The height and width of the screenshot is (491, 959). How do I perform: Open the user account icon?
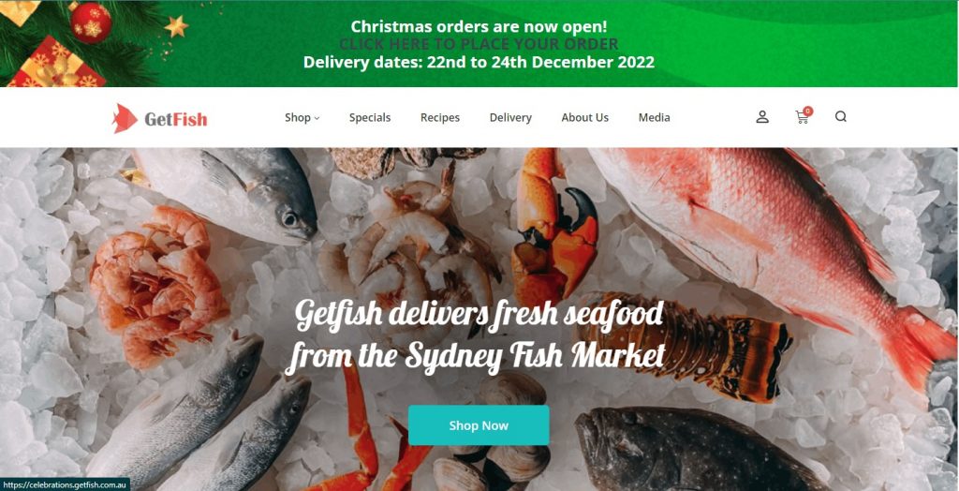pyautogui.click(x=762, y=117)
